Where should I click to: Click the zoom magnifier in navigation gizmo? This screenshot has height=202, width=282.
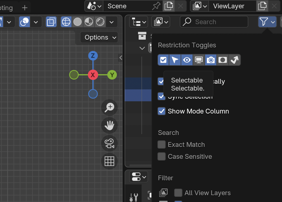(109, 108)
